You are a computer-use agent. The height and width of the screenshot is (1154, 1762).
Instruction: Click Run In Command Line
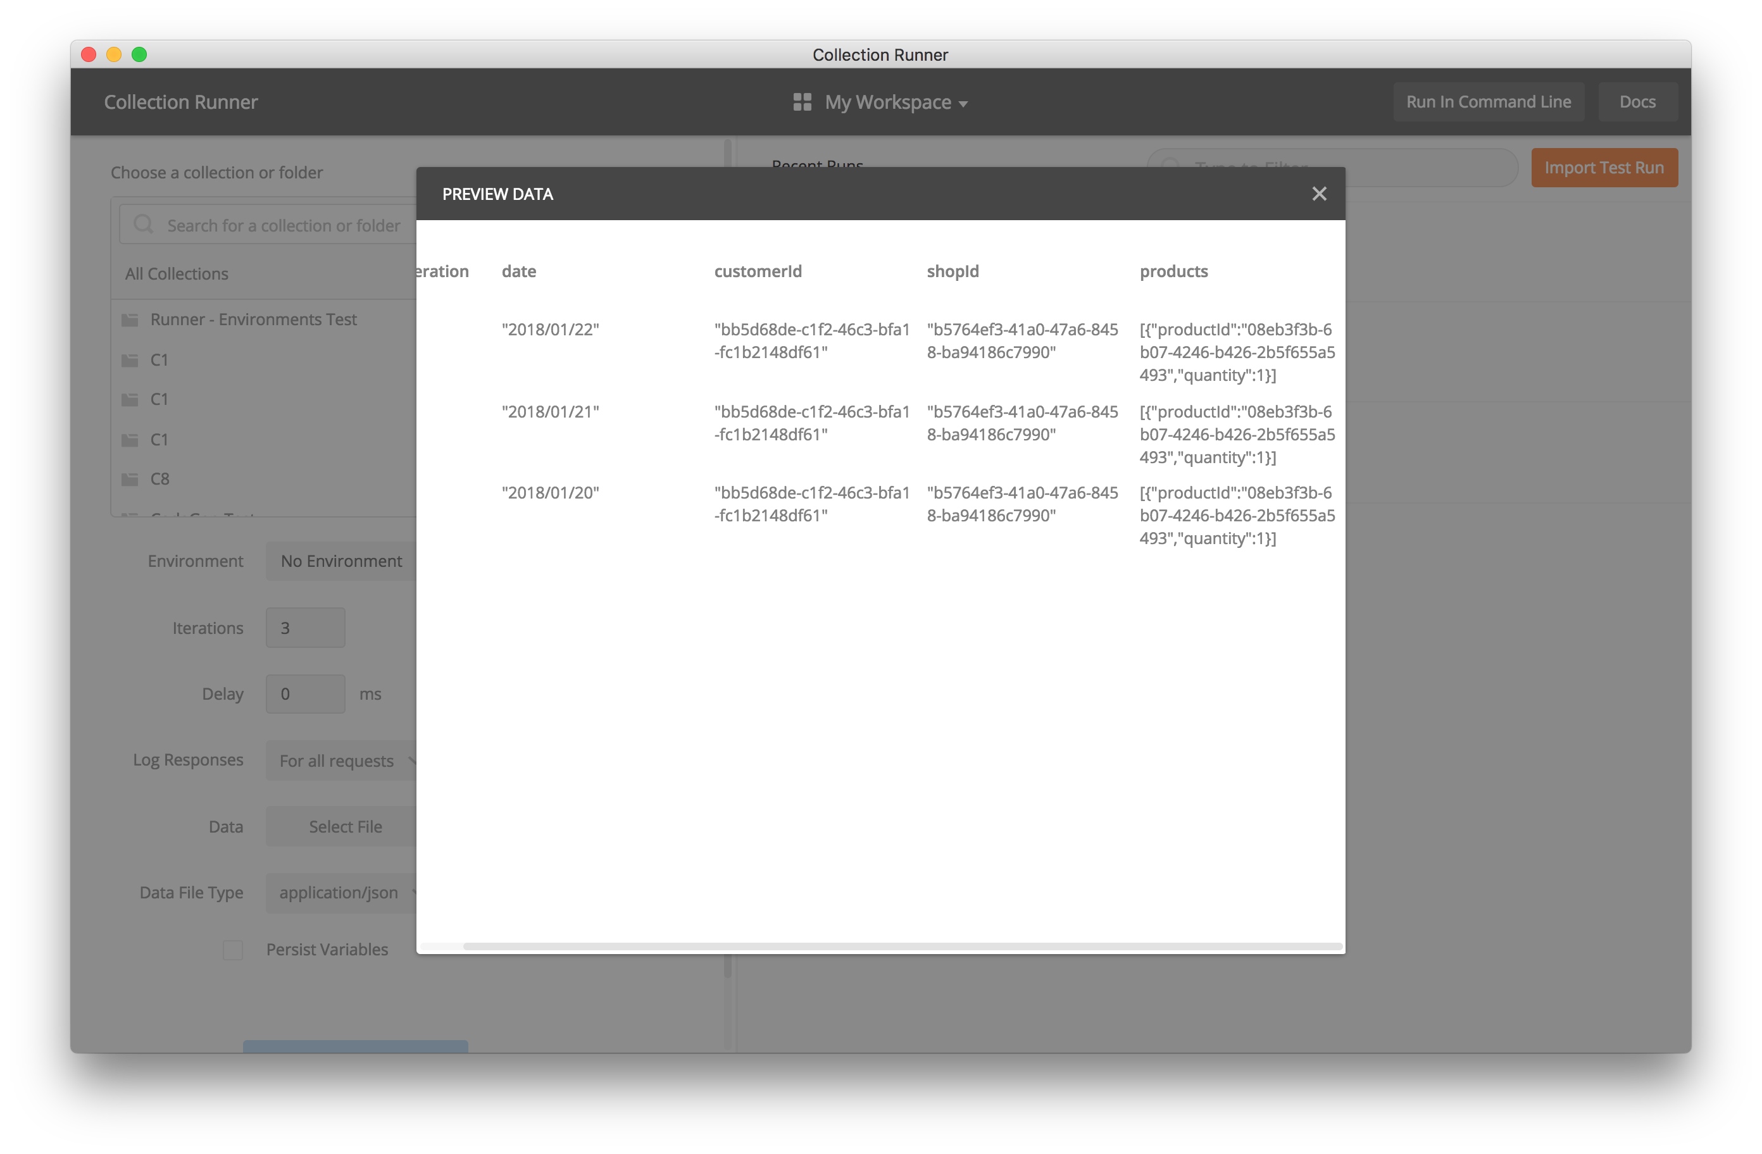pyautogui.click(x=1490, y=101)
